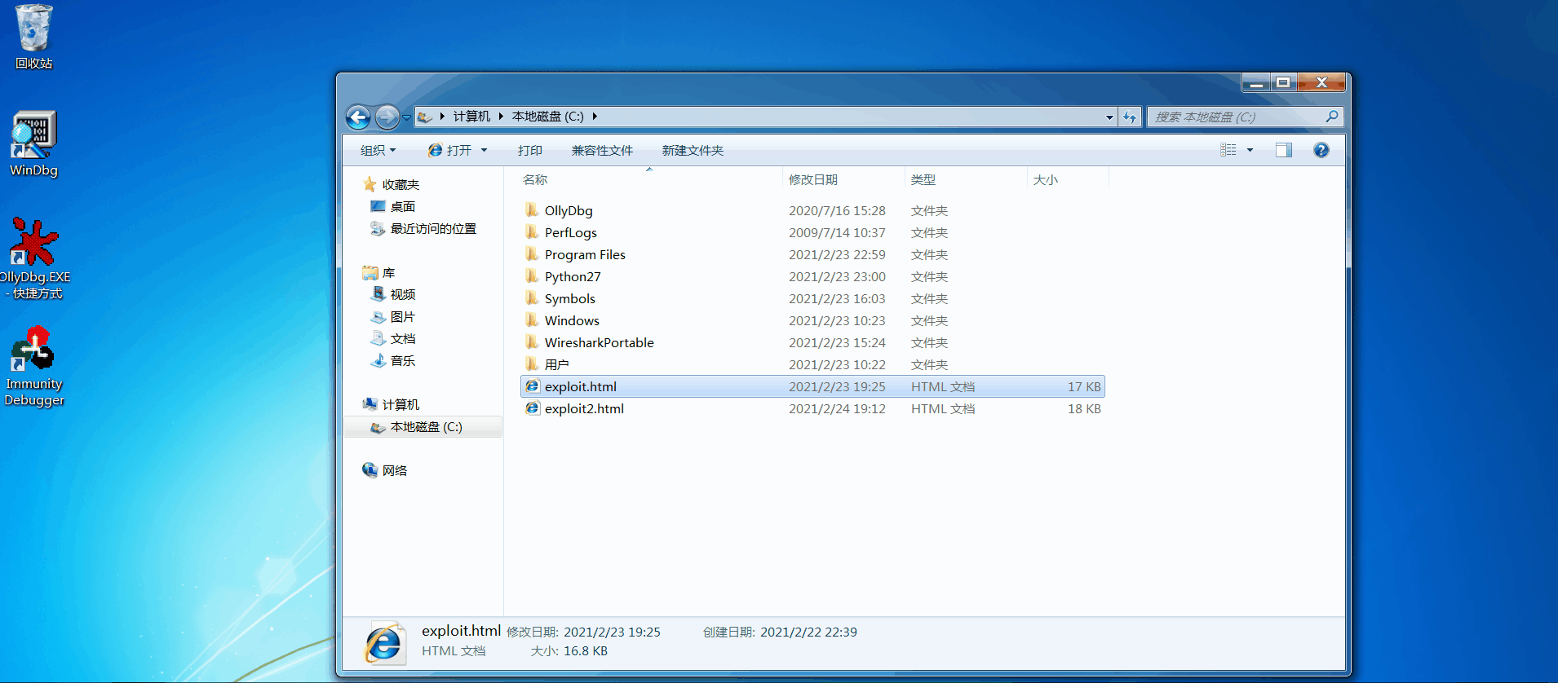Click the search 本地磁盘 (C:) field

click(1236, 117)
